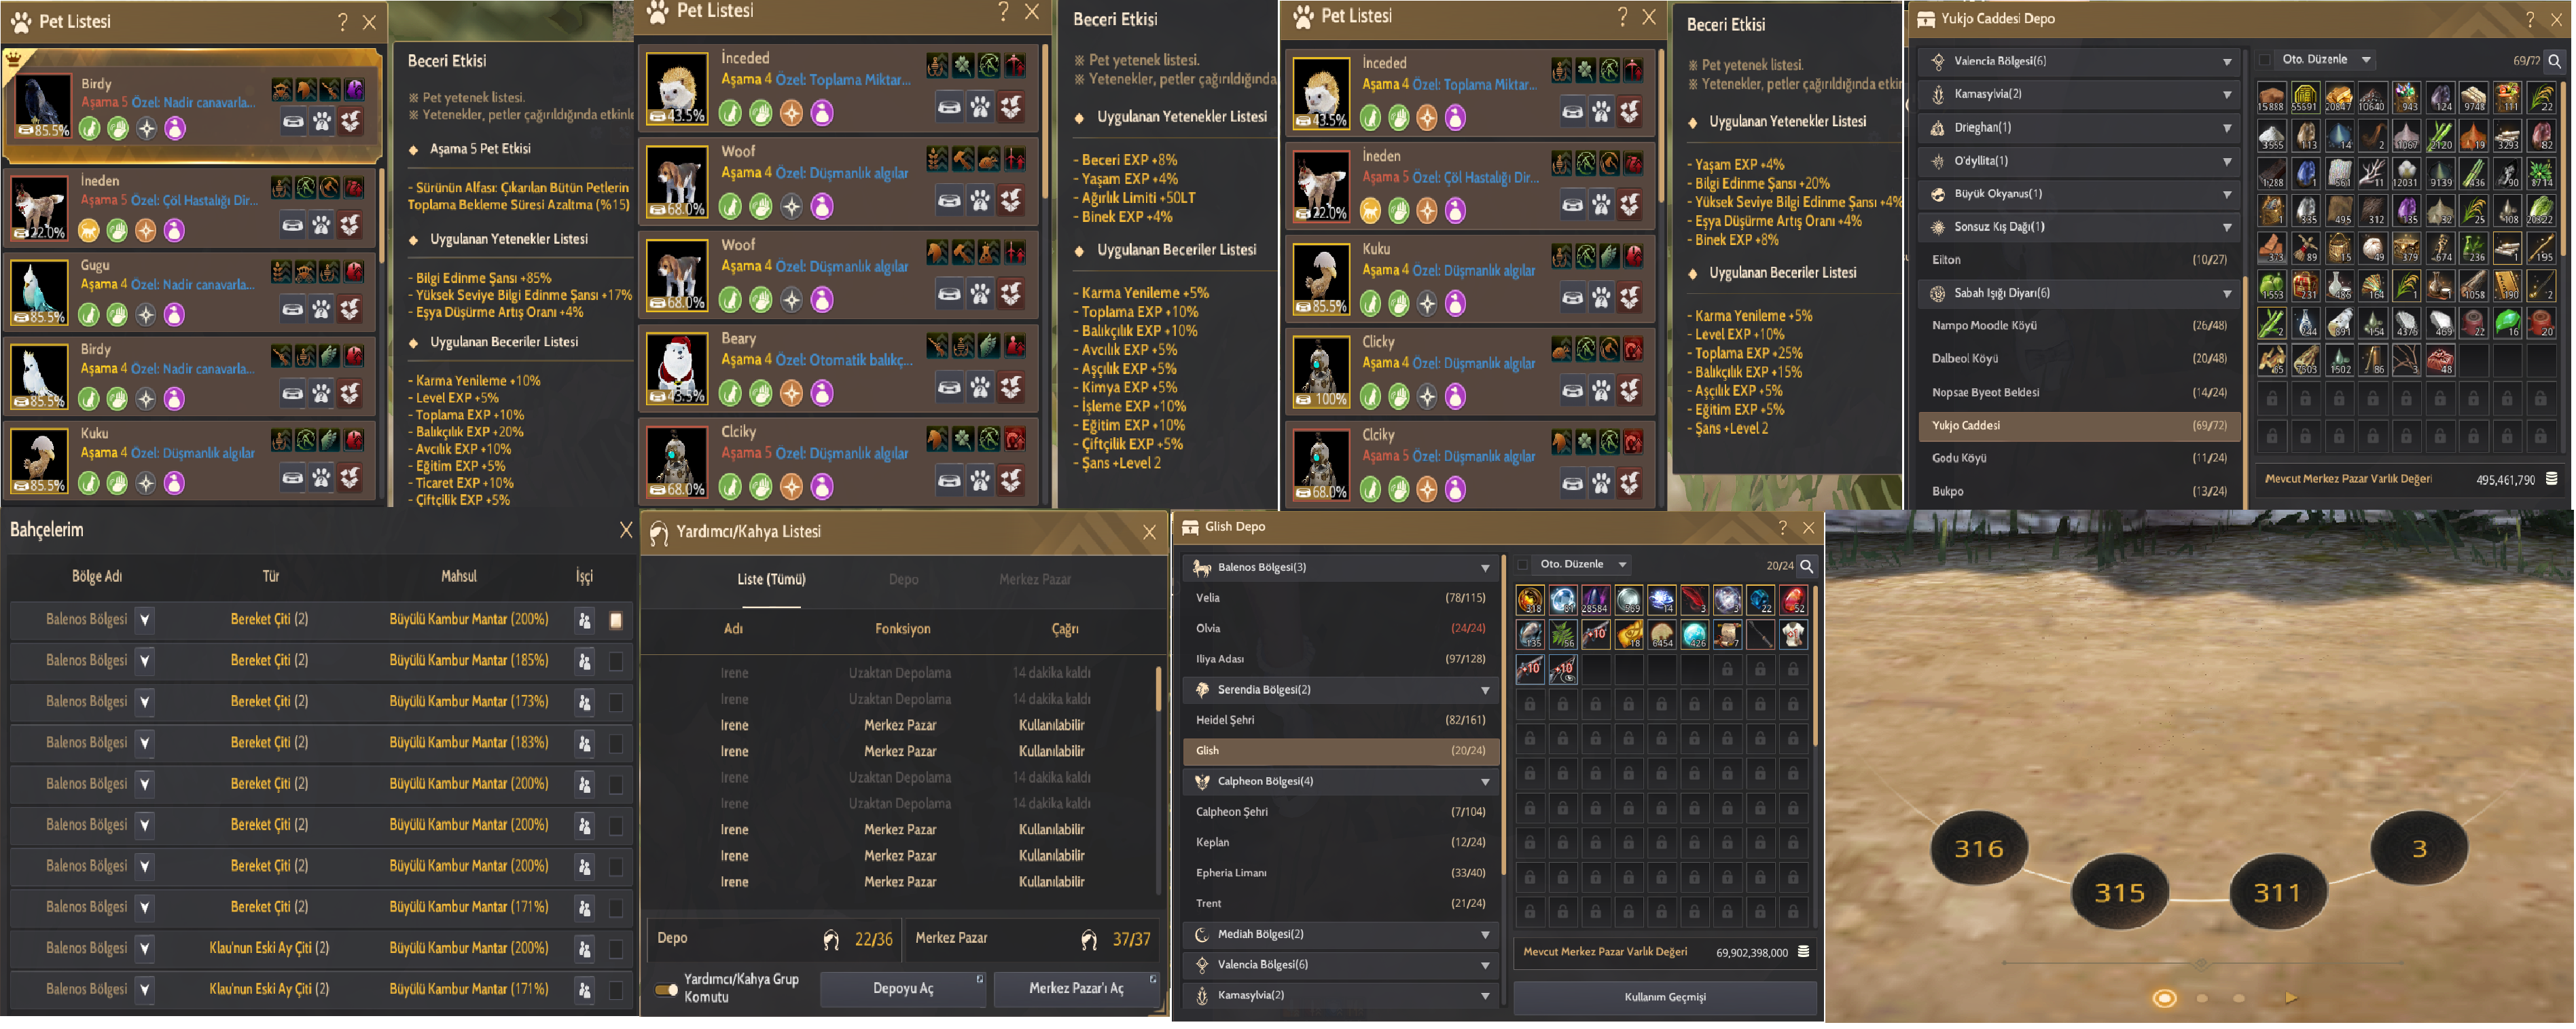Screen dimensions: 2576x1029
Task: Click the scrollbar in Yardımcı/Kahya list
Action: click(1158, 690)
